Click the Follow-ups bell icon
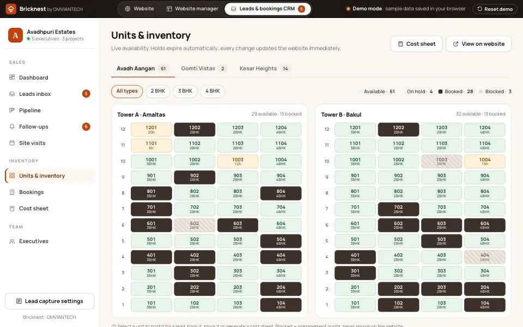 pos(12,126)
